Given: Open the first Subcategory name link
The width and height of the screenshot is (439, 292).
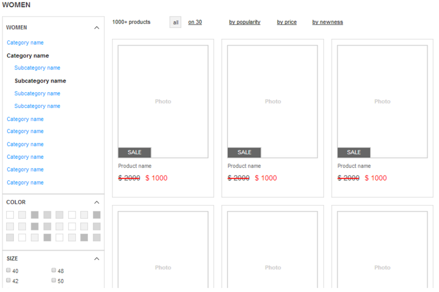Looking at the screenshot, I should click(37, 68).
